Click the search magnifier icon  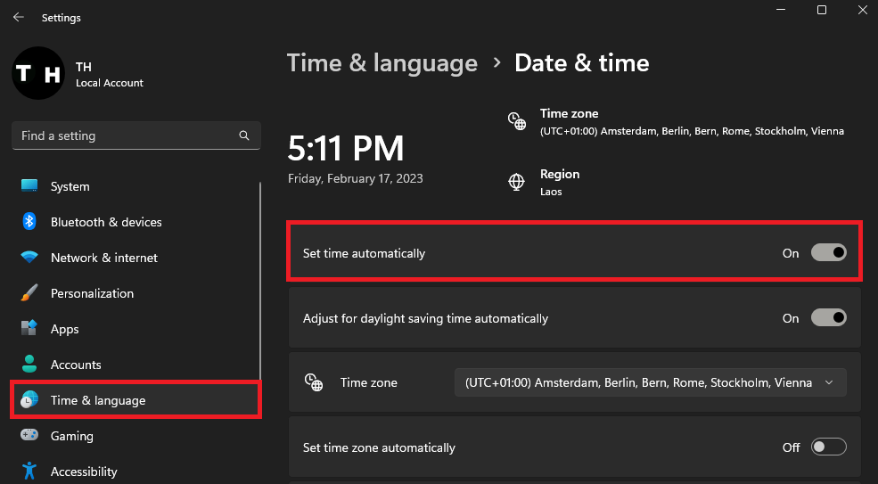click(244, 135)
